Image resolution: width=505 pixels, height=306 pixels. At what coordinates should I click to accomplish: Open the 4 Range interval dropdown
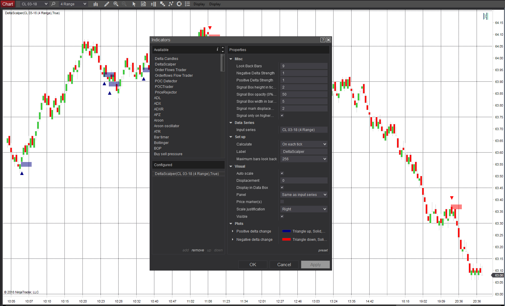(x=73, y=4)
